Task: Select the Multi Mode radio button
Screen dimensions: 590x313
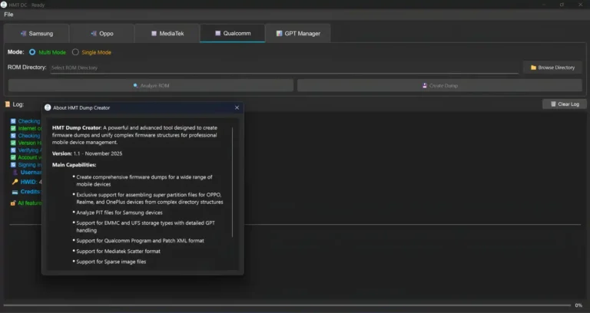Action: click(x=32, y=52)
